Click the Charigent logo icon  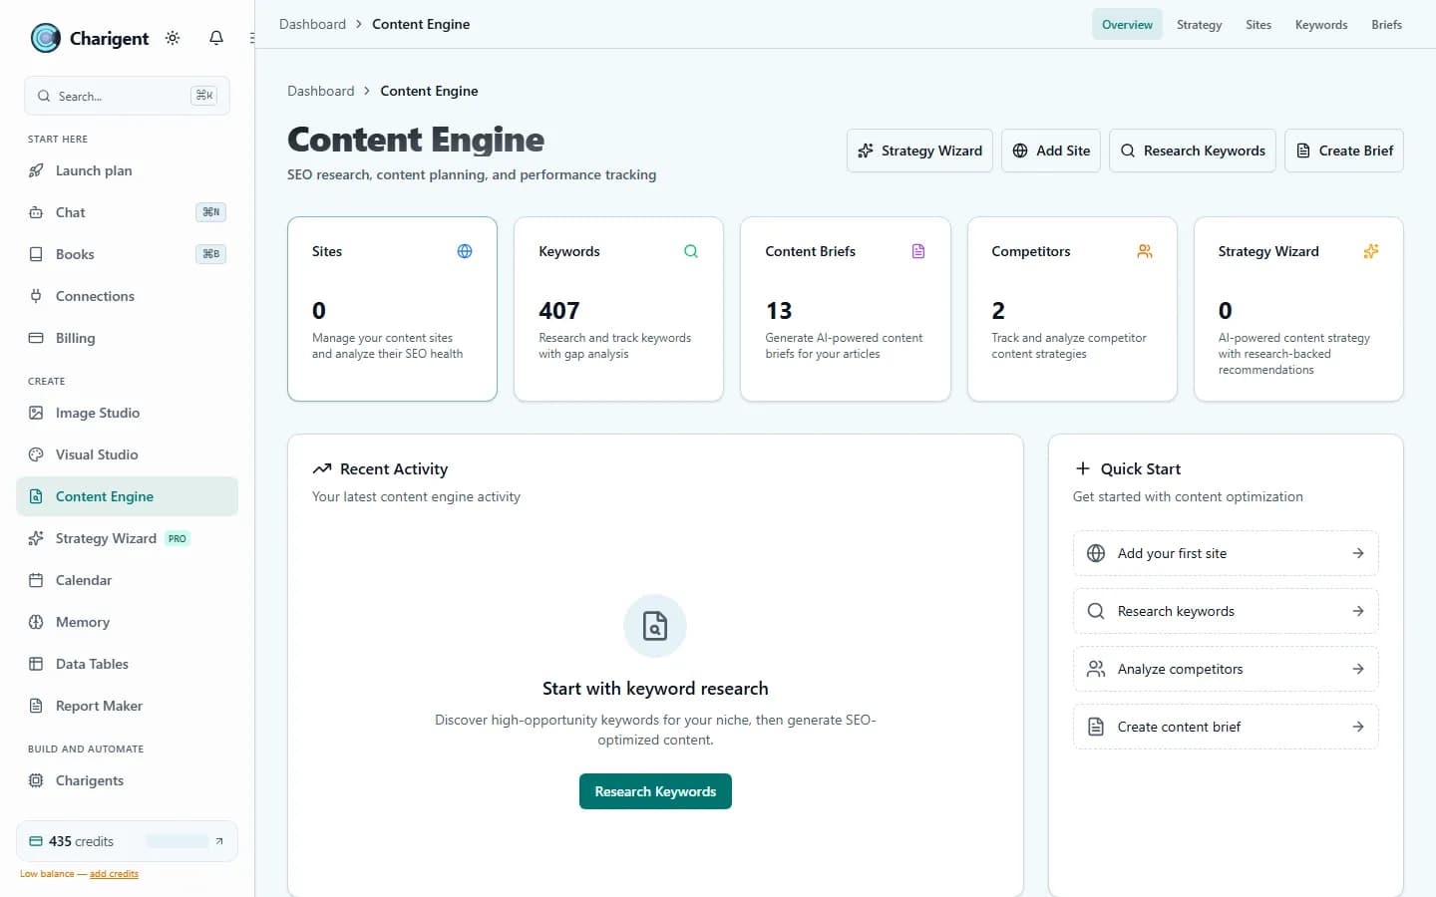(x=46, y=38)
